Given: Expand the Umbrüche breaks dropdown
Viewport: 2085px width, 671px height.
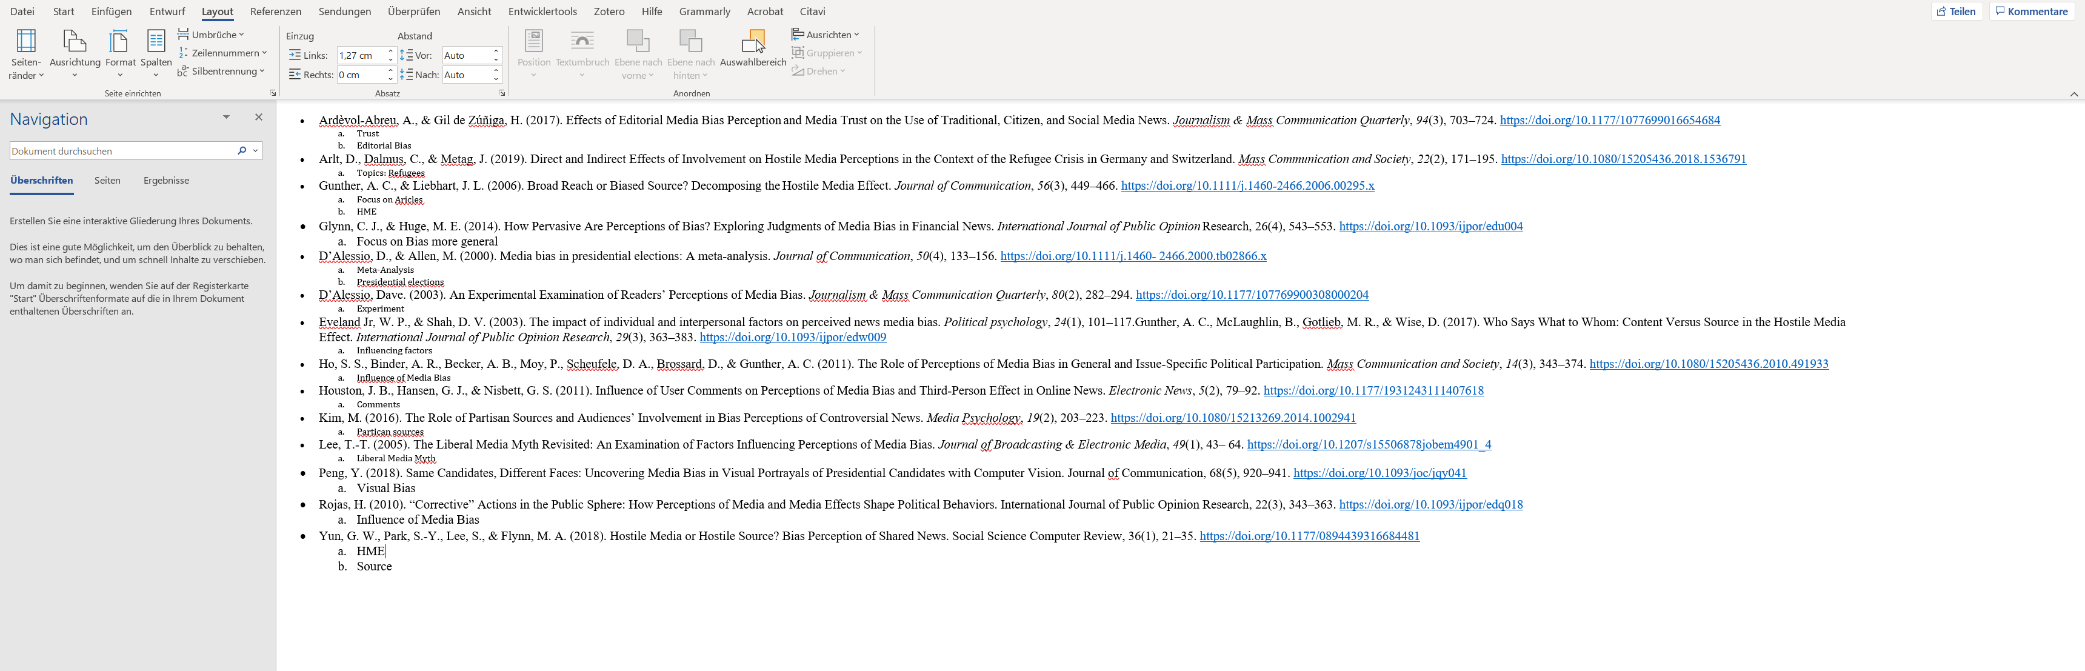Looking at the screenshot, I should pos(212,35).
